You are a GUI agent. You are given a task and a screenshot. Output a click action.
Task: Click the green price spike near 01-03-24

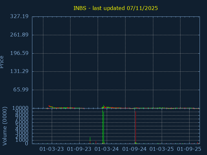coord(103,106)
